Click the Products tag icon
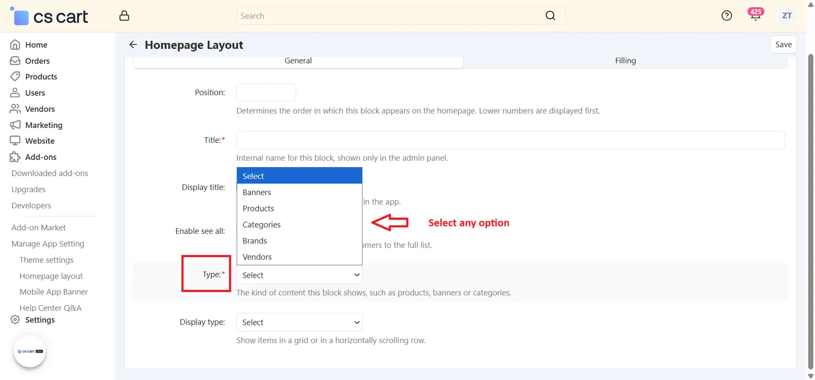 15,76
